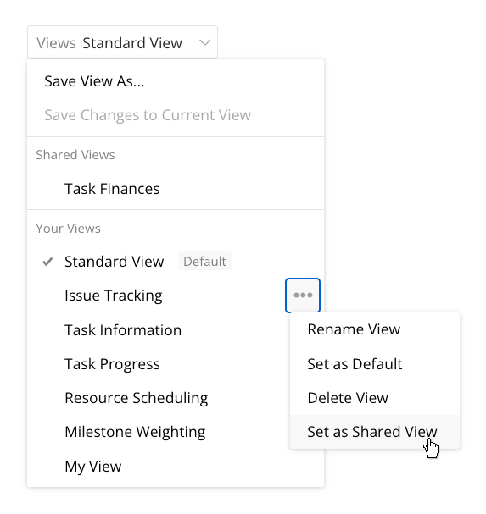Choose the Milestone Weighting view

[135, 432]
